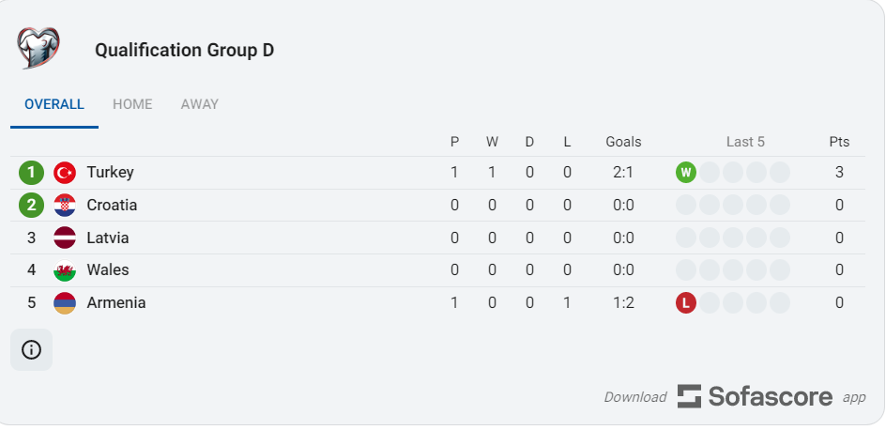Click the Armenia flag icon
886x430 pixels.
65,303
